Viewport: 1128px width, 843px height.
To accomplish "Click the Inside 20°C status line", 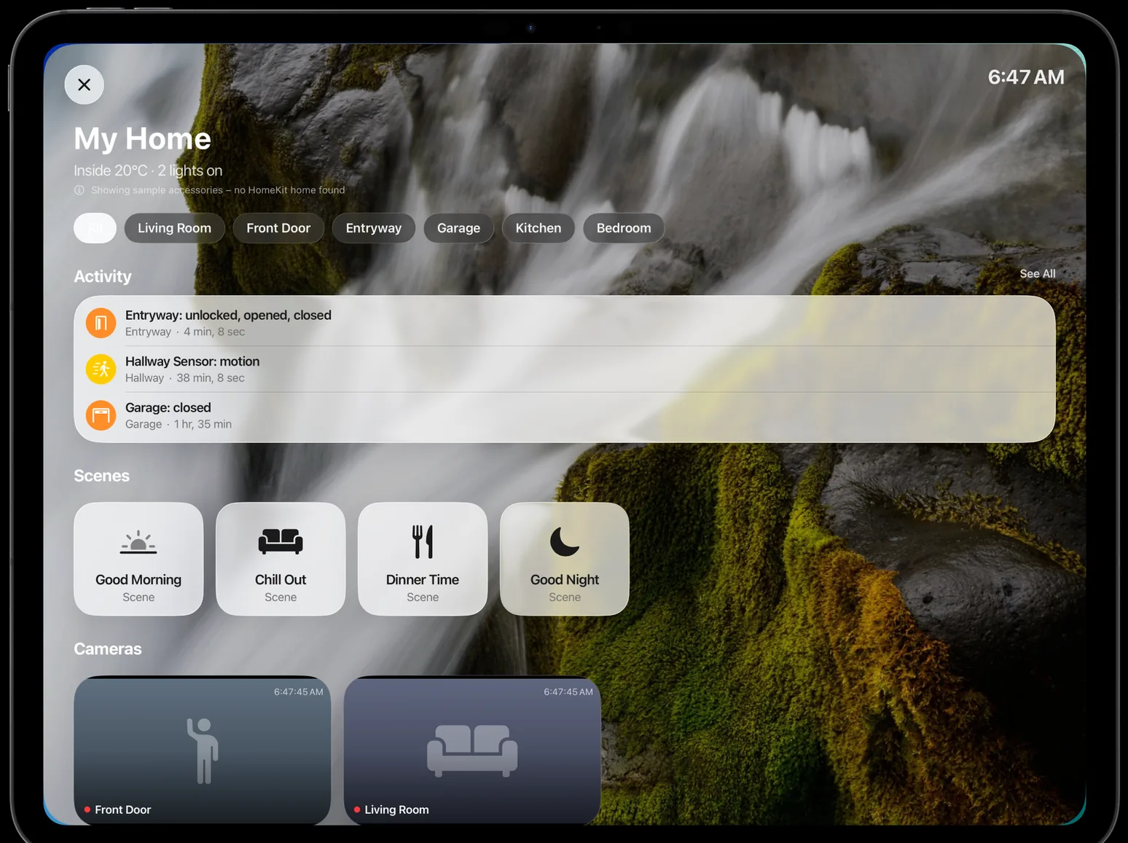I will 148,170.
